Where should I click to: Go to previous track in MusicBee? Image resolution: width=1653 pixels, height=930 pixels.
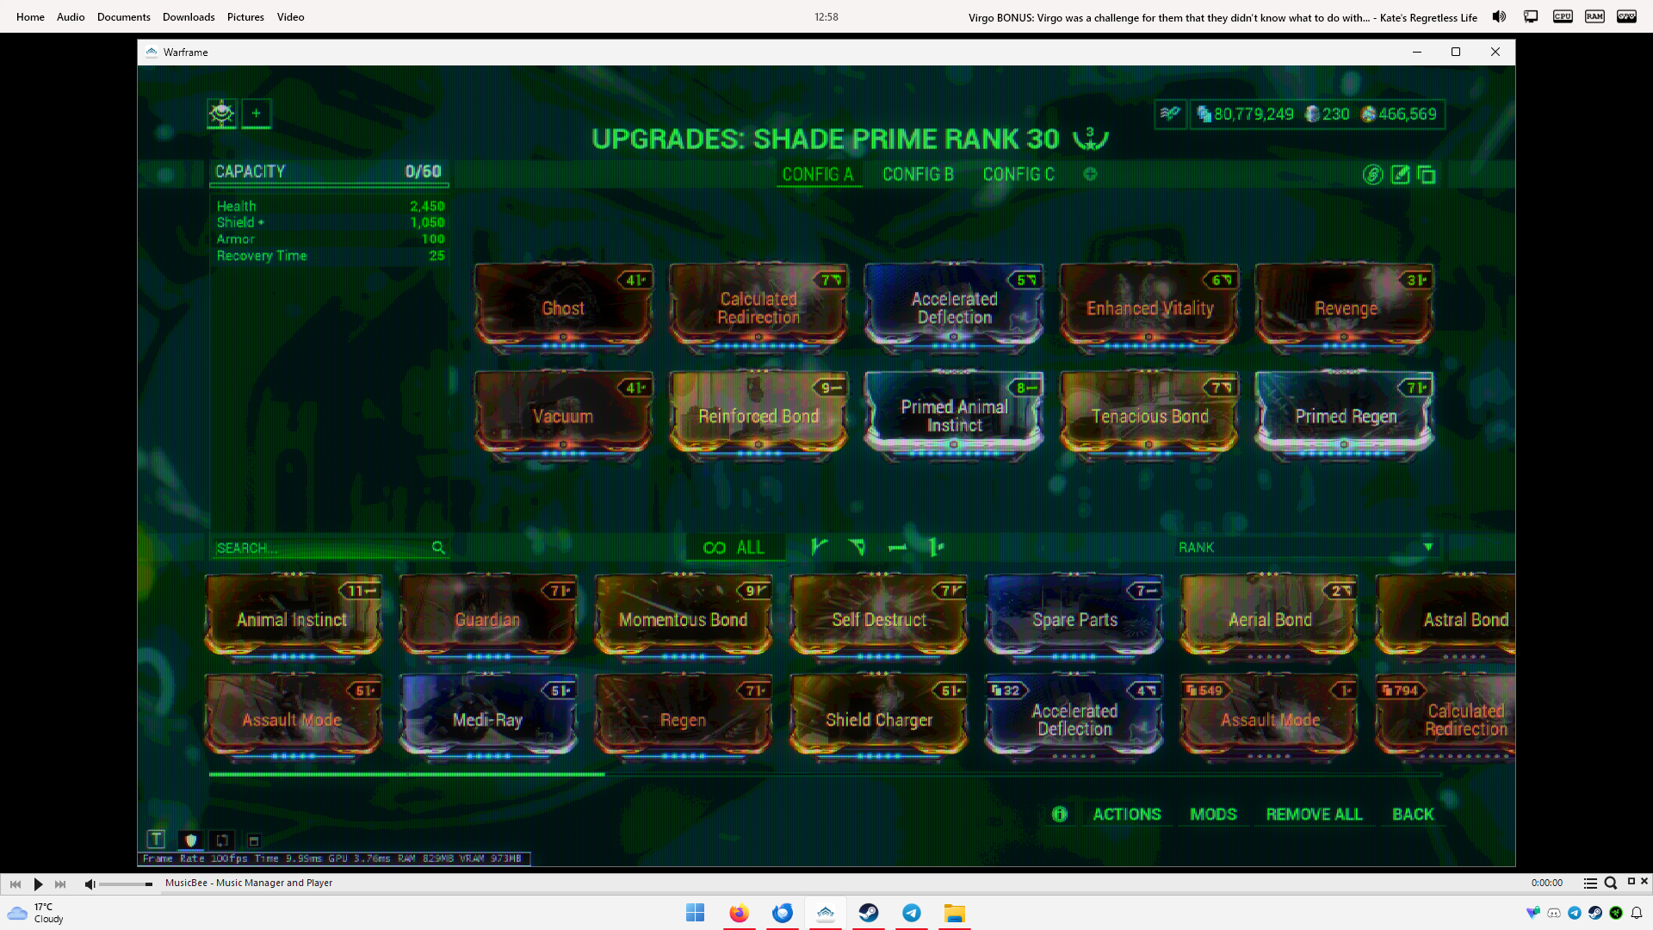[x=15, y=883]
